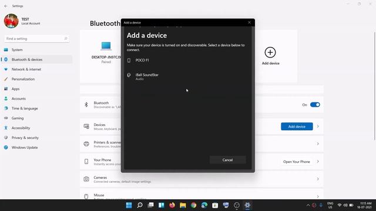Go back with the Settings back arrow

[x=6, y=6]
